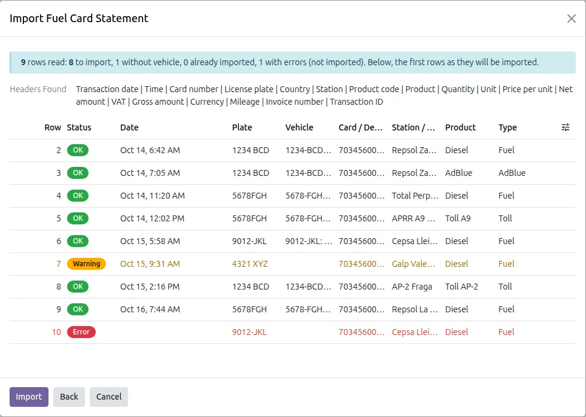The width and height of the screenshot is (586, 417).
Task: Click the 'Headers Found' label
Action: tap(38, 89)
